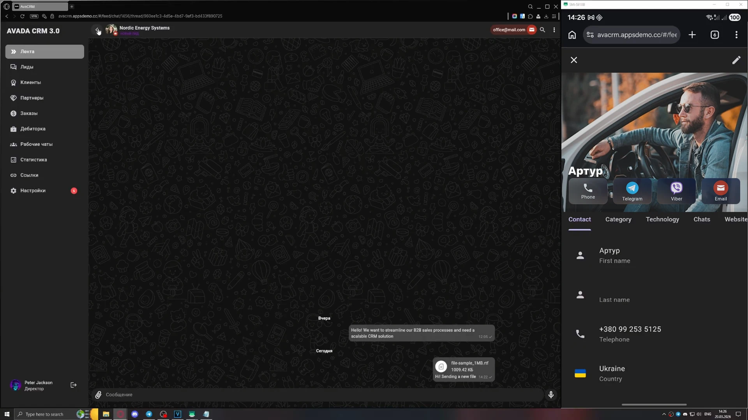Image resolution: width=748 pixels, height=420 pixels.
Task: Open Настройки in the sidebar
Action: [x=33, y=191]
